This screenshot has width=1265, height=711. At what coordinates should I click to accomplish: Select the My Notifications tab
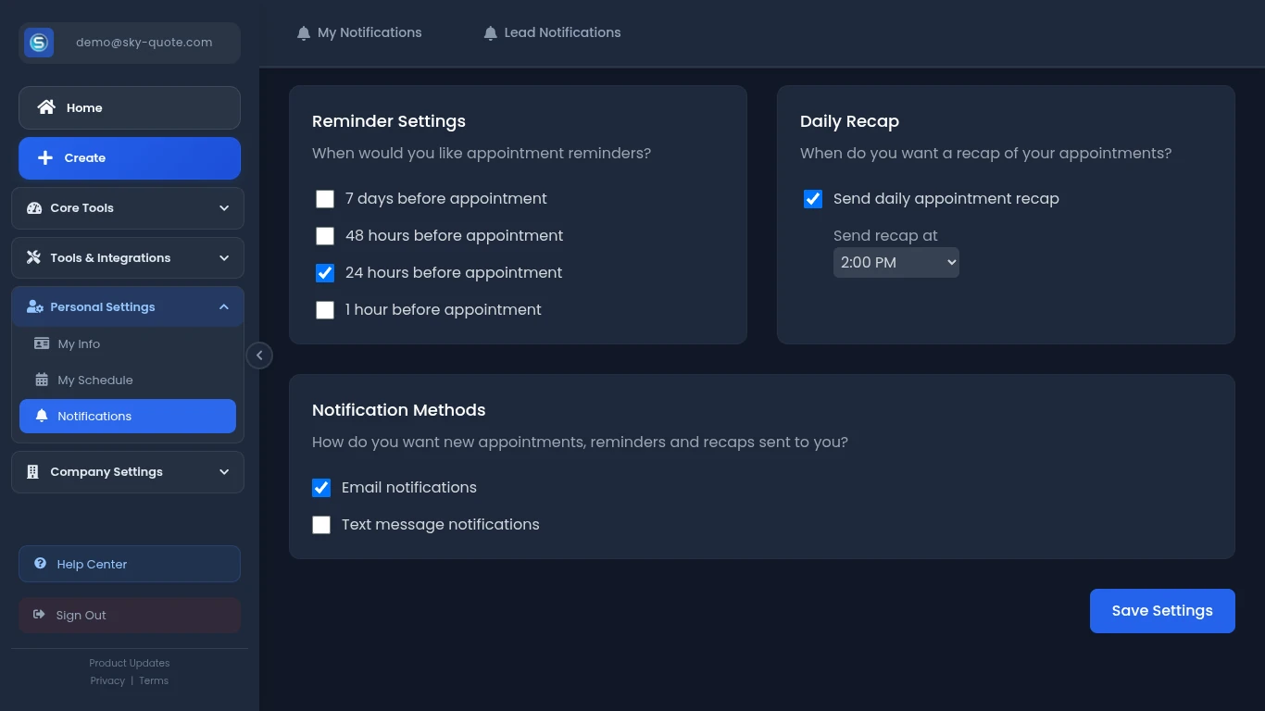point(359,32)
